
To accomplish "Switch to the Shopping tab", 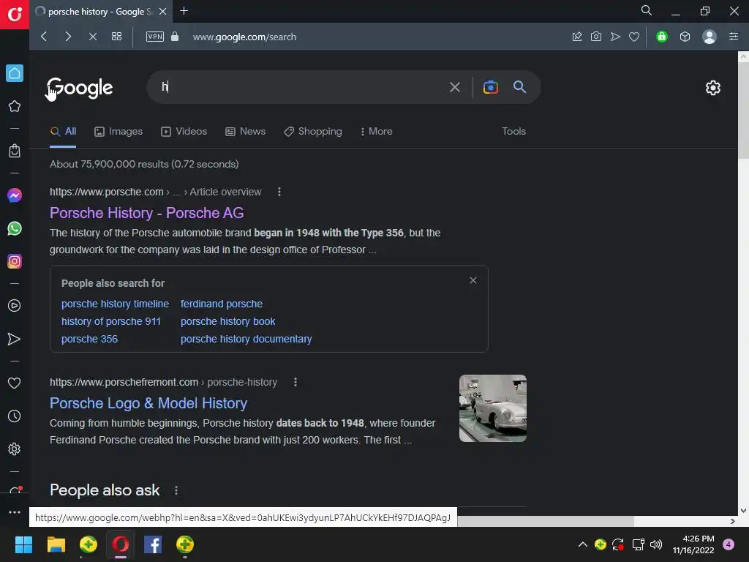I will [313, 132].
